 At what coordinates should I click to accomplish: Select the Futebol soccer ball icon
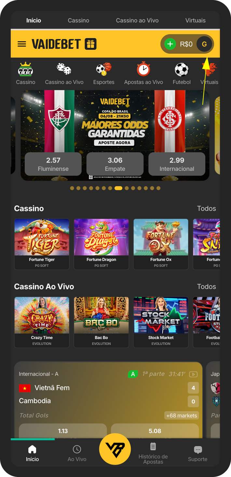182,69
